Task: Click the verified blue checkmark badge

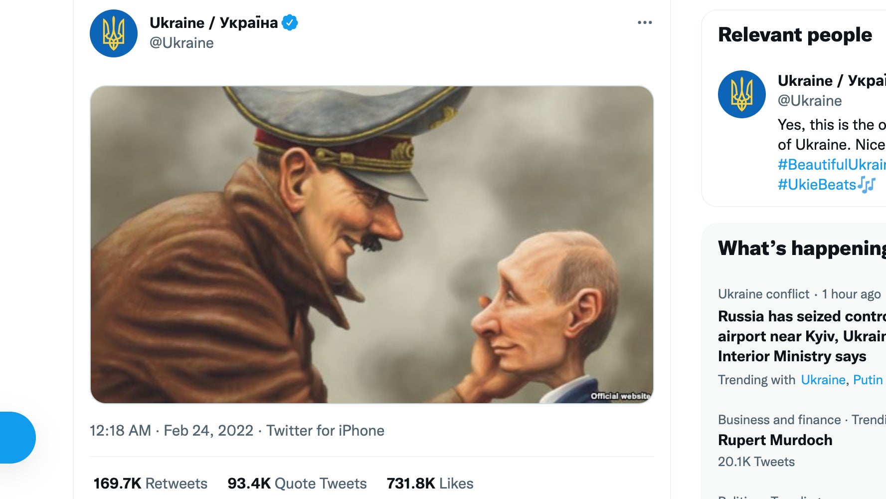Action: point(291,22)
